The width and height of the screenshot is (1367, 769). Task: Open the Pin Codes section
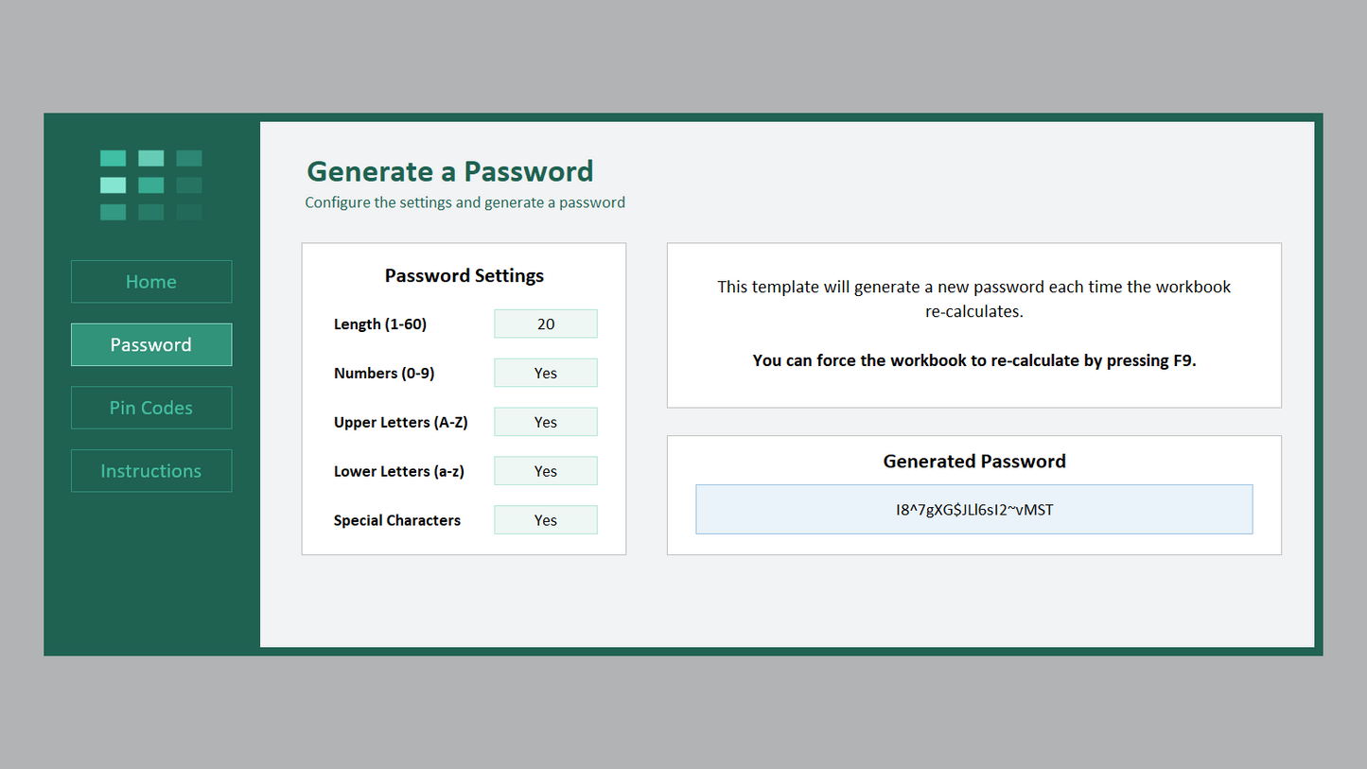[x=151, y=408]
